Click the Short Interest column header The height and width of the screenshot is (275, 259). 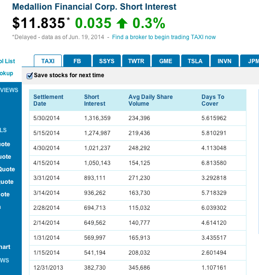coord(95,100)
